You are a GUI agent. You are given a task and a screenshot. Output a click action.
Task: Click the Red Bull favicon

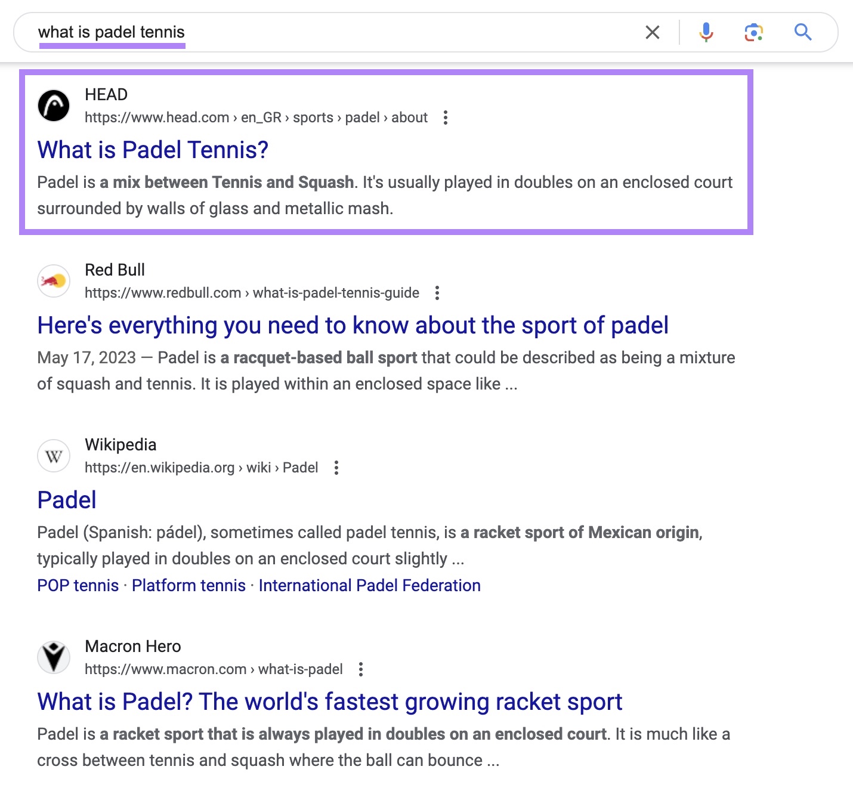(x=54, y=280)
